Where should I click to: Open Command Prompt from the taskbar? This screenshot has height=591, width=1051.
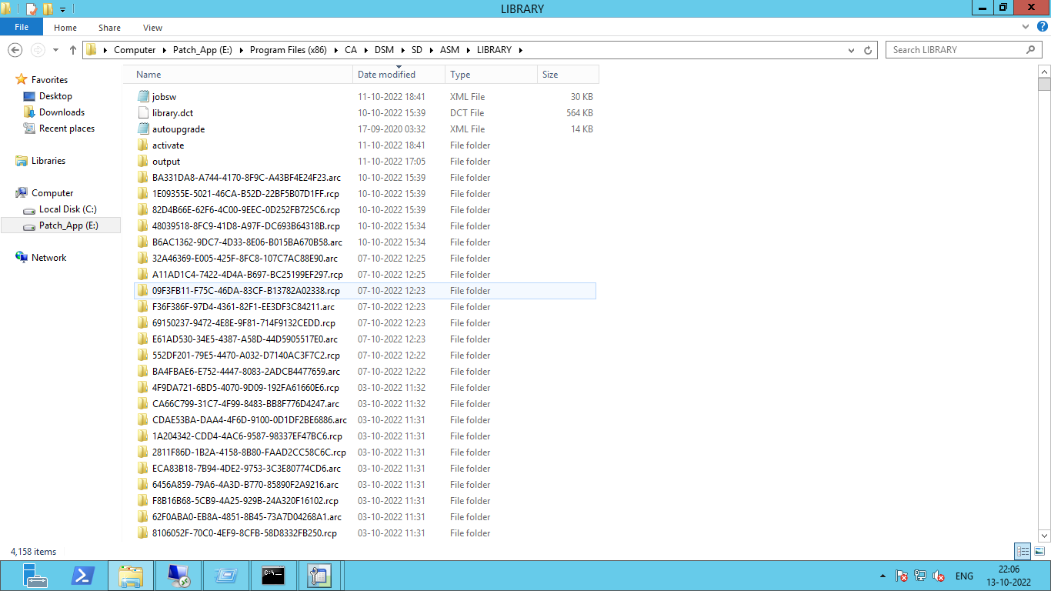(273, 576)
